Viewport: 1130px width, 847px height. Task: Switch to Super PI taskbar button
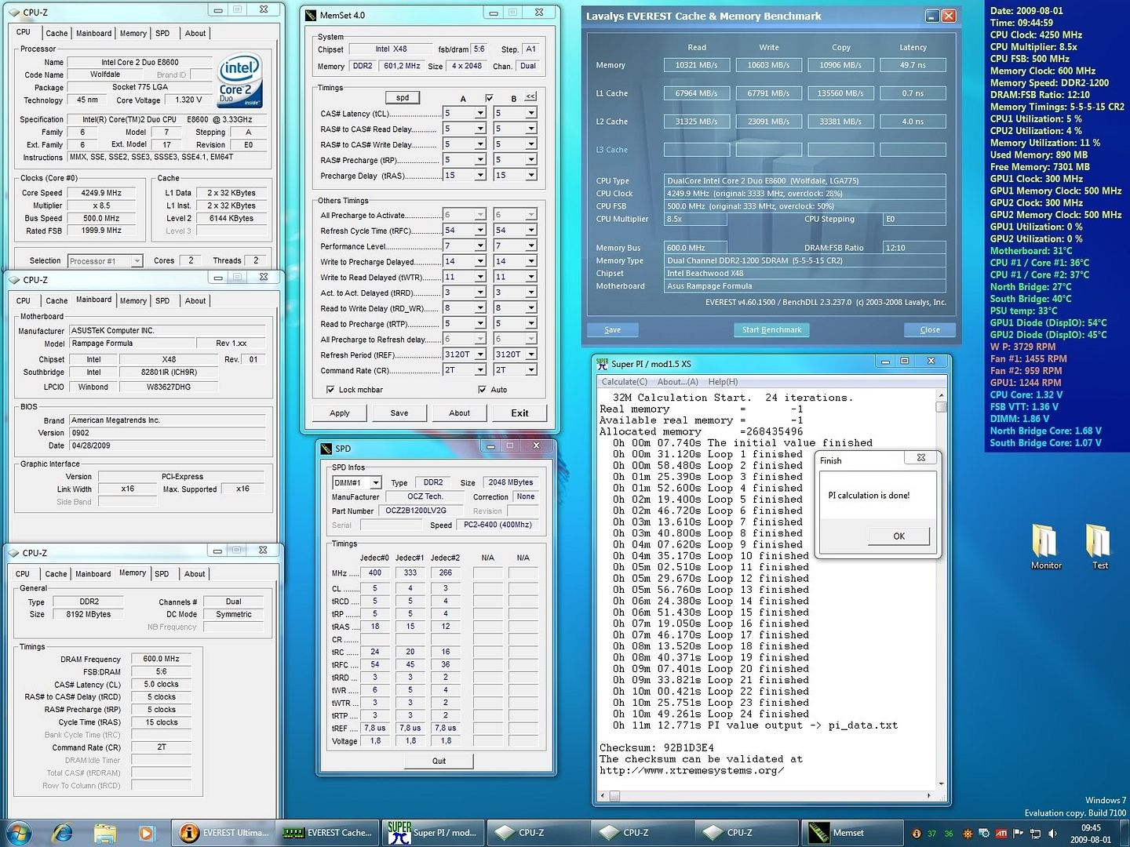432,832
